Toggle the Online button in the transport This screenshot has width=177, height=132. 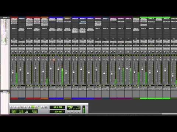(11, 107)
